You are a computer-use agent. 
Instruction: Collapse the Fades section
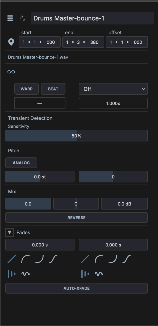pyautogui.click(x=10, y=232)
